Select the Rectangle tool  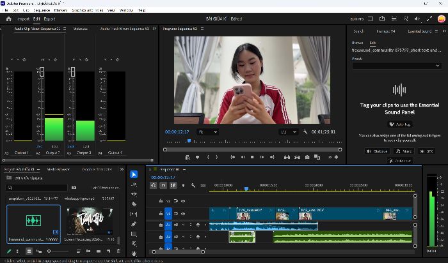coord(134,234)
